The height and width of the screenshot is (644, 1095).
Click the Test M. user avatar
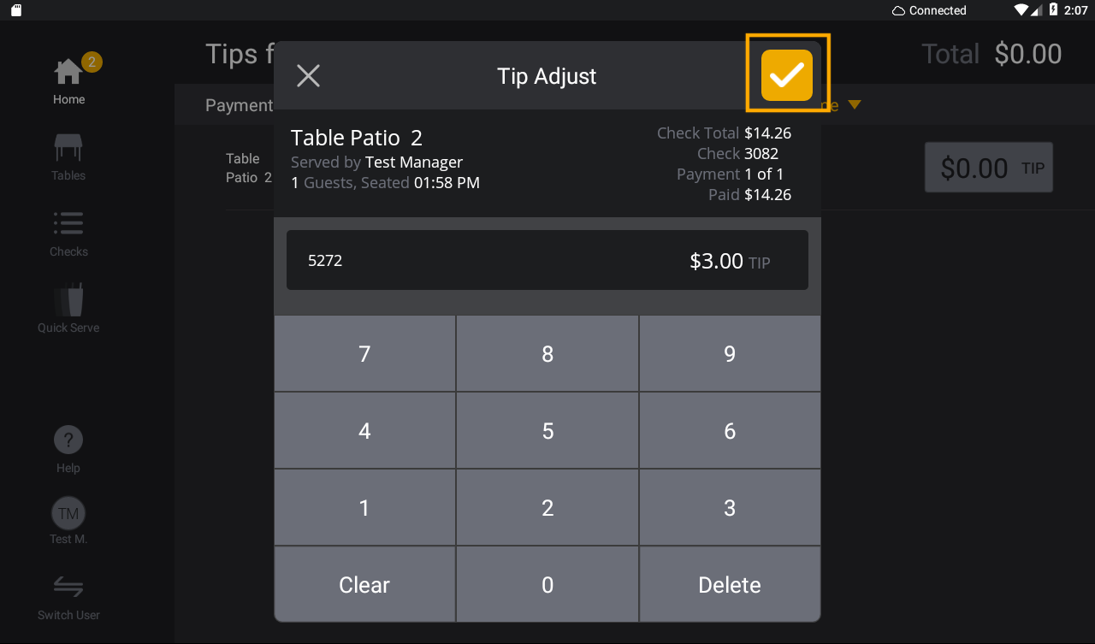pyautogui.click(x=68, y=512)
